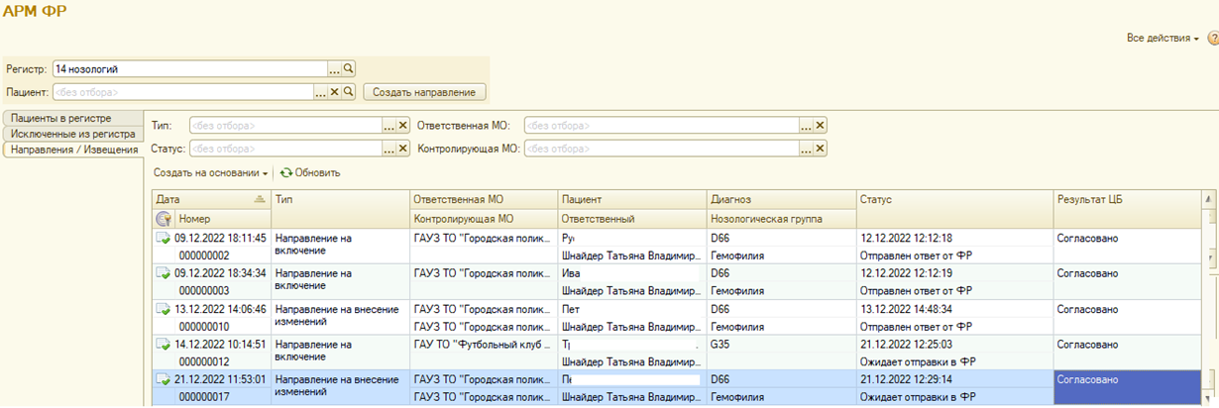Open help question mark icon
This screenshot has width=1219, height=408.
coord(1212,38)
